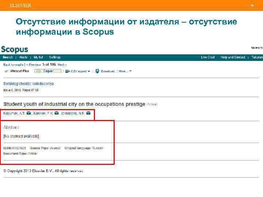The width and height of the screenshot is (263, 197).
Task: Open author Kanikov, F.K. profile
Action: (x=43, y=113)
